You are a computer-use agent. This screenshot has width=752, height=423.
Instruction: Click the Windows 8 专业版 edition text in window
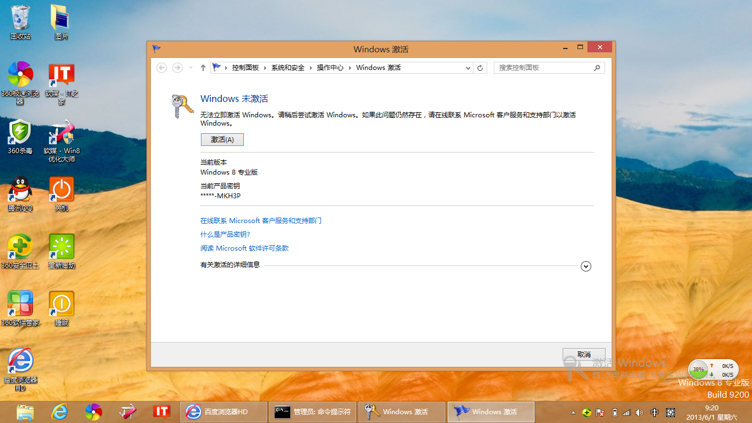(x=229, y=172)
